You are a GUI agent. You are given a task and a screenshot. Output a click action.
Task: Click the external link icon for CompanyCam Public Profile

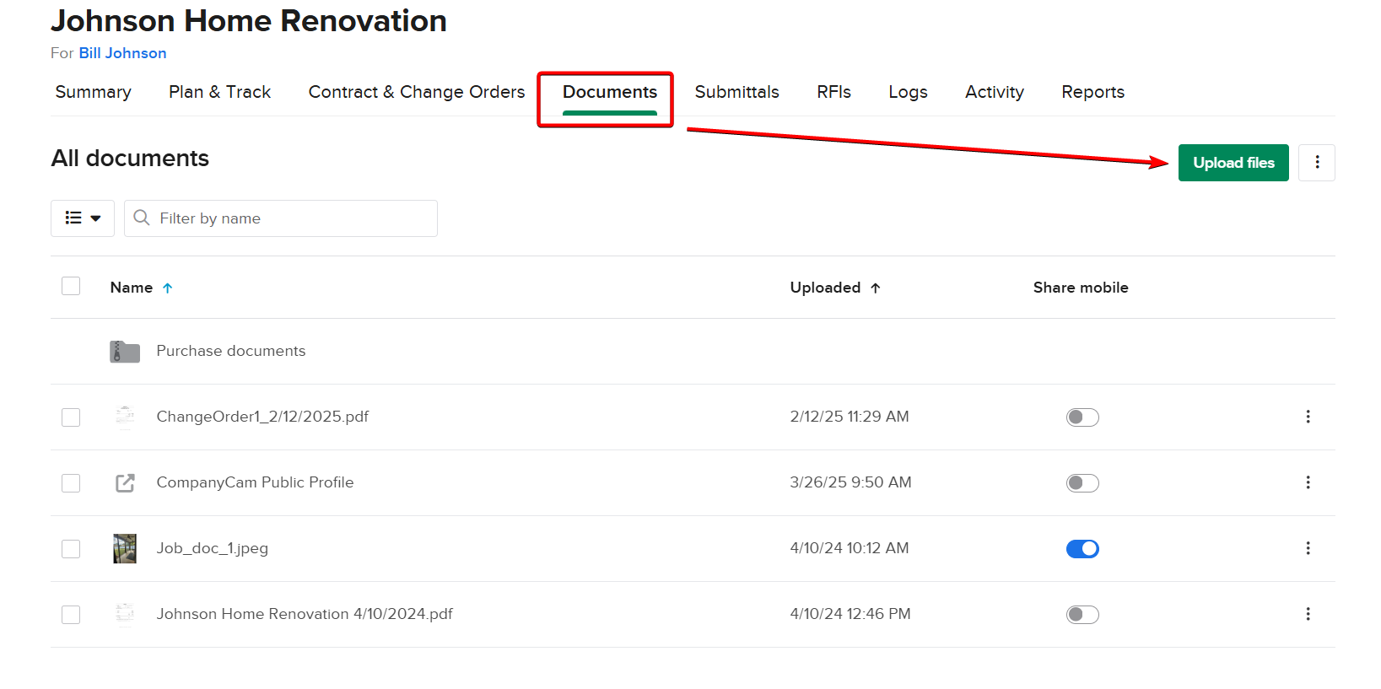(125, 482)
